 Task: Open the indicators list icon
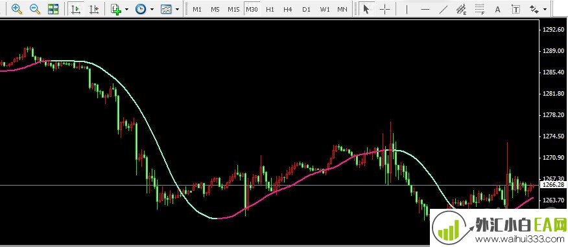(116, 9)
